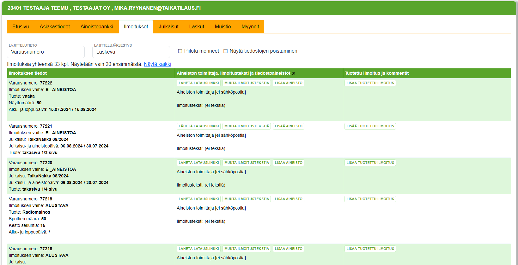The height and width of the screenshot is (265, 518).
Task: Click Lähetä latauslinkki for reservation 77220
Action: (199, 163)
